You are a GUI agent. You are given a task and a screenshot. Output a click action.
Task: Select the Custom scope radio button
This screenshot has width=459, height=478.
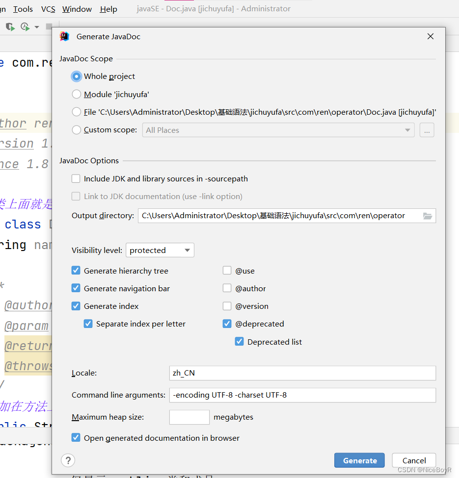tap(76, 130)
